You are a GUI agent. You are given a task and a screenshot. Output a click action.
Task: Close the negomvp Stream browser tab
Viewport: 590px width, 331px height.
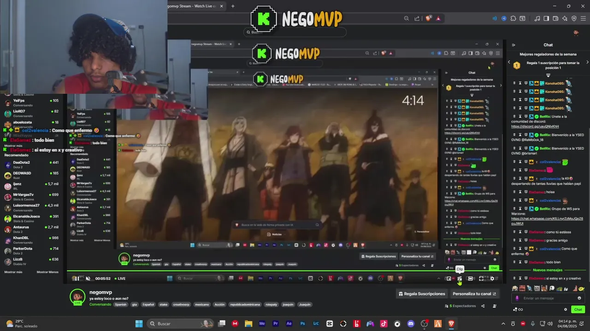coord(222,6)
